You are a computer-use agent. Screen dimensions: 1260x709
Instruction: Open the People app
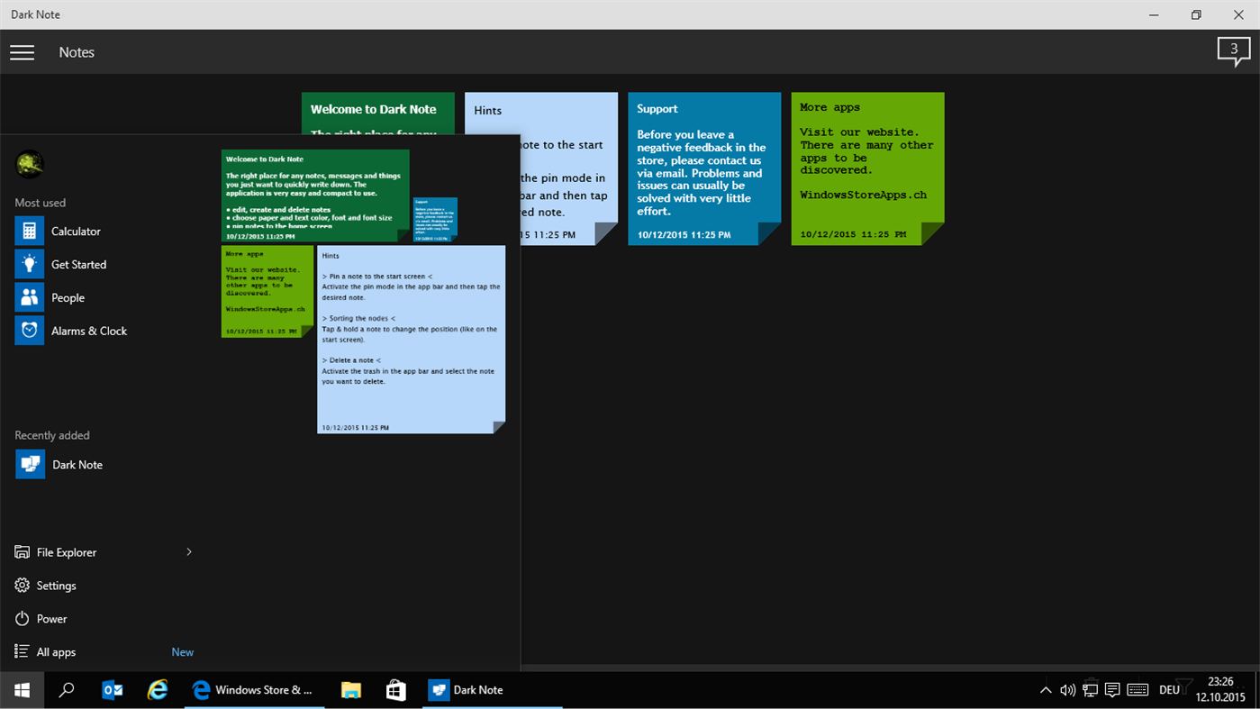[x=68, y=297]
